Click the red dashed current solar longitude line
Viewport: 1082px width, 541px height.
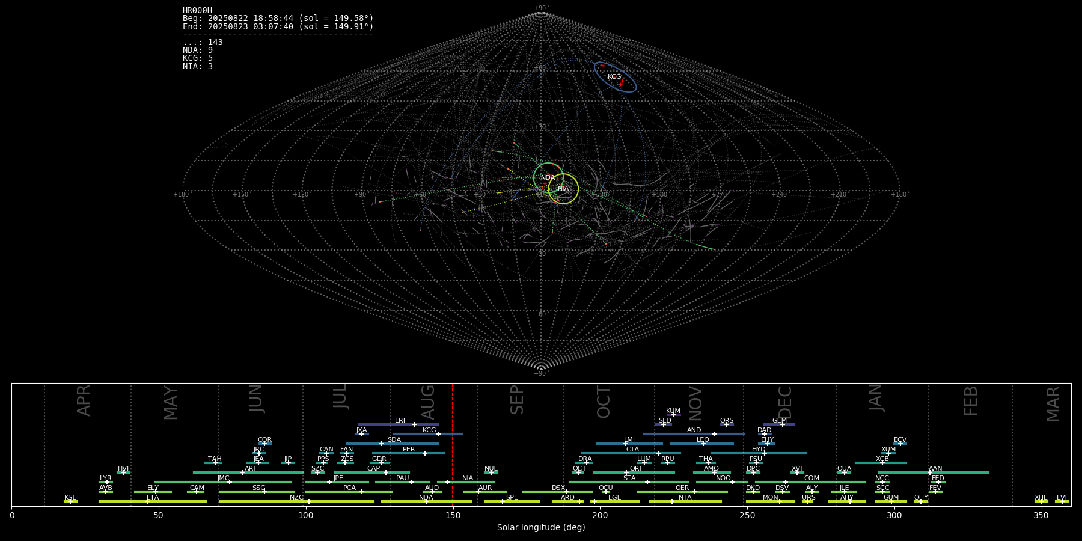click(x=453, y=445)
